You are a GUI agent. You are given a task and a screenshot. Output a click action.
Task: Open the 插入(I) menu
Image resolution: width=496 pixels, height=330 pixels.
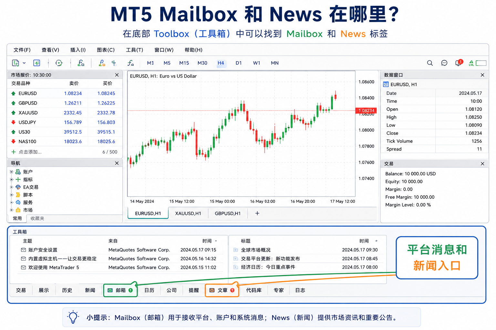[x=78, y=50]
